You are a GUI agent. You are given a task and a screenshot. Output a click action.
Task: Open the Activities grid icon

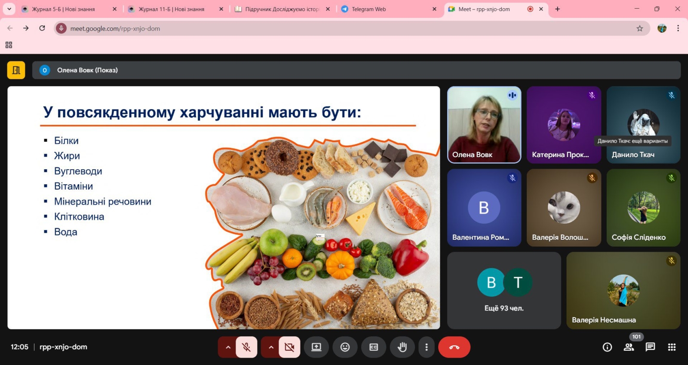click(672, 347)
